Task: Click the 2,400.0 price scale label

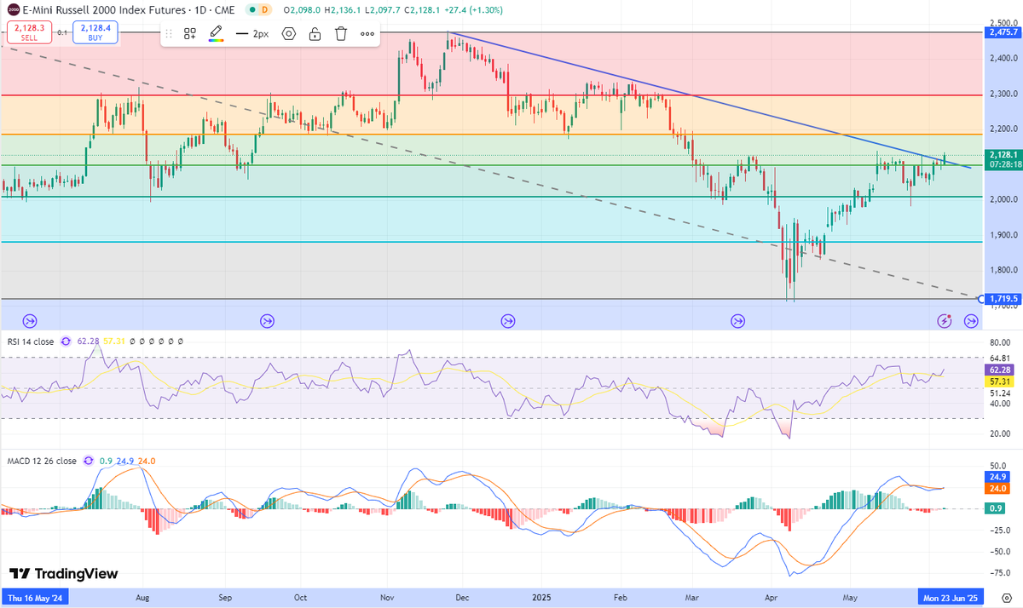Action: click(x=1004, y=58)
